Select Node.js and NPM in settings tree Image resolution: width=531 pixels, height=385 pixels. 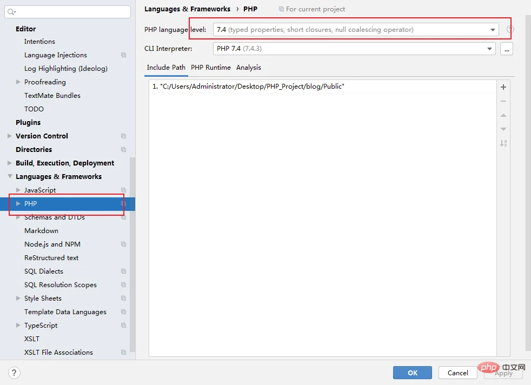pos(52,244)
